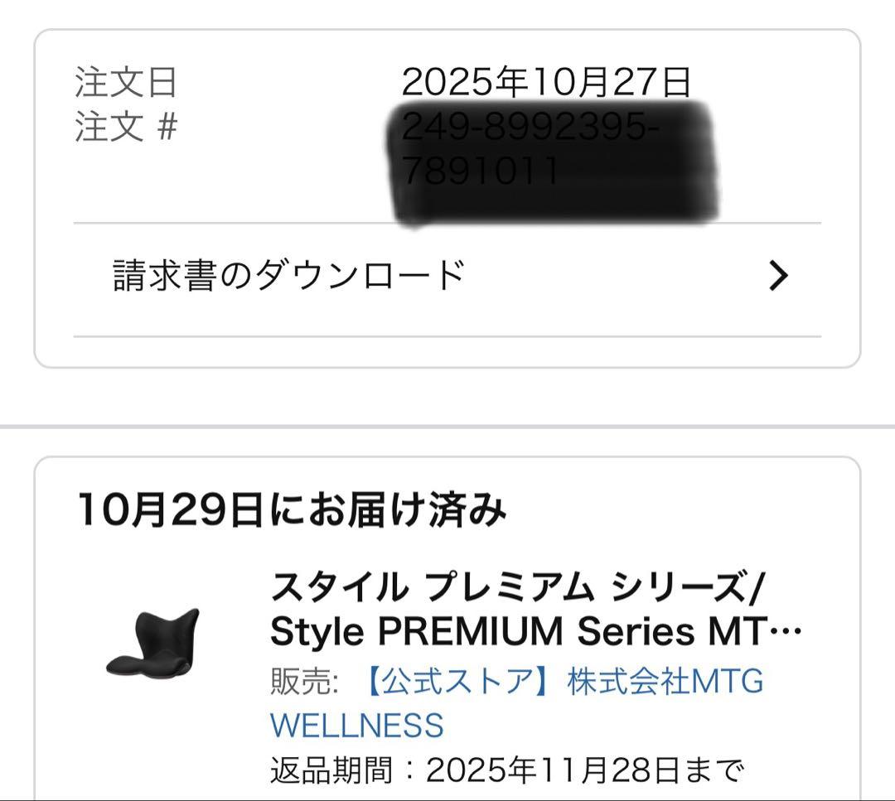Viewport: 895px width, 801px height.
Task: Select the 注文日 order date 2025年10月27日
Action: pyautogui.click(x=547, y=81)
